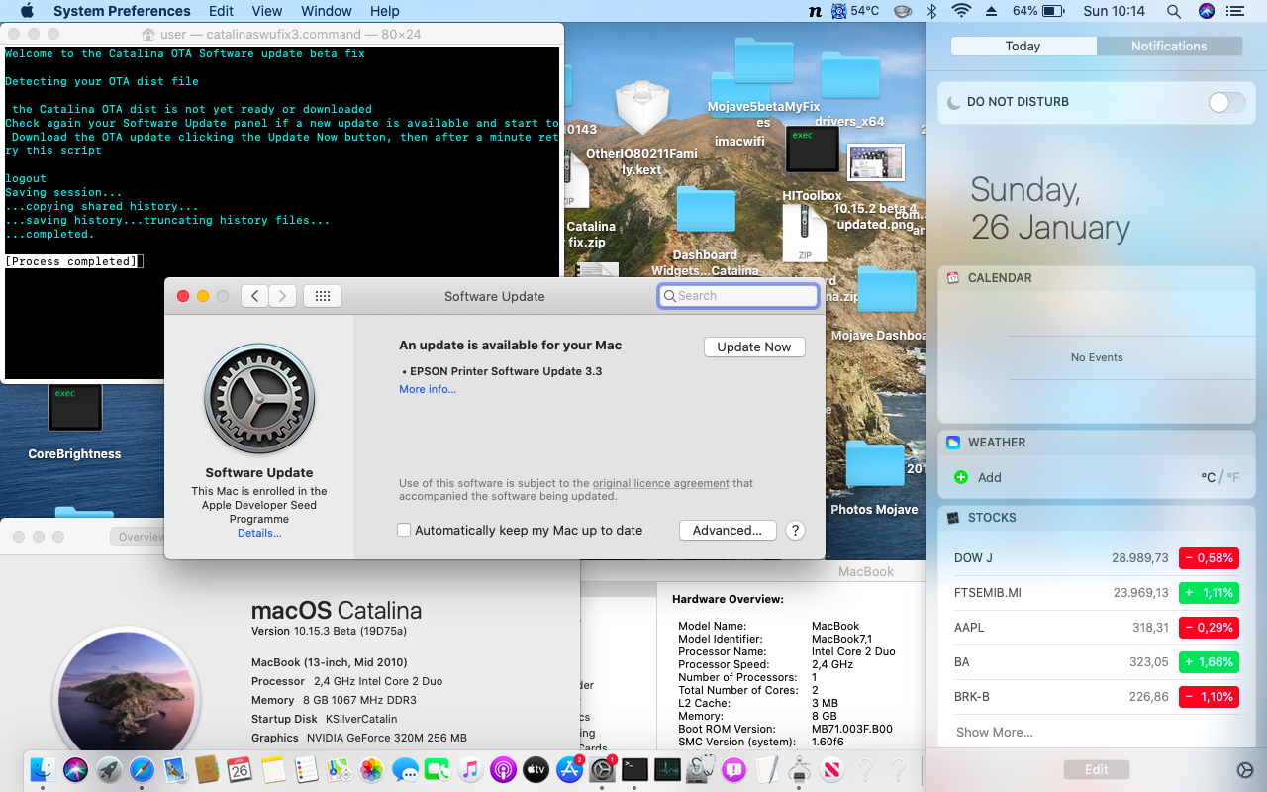This screenshot has width=1267, height=792.
Task: Edit Notification Centre widgets
Action: coord(1096,769)
